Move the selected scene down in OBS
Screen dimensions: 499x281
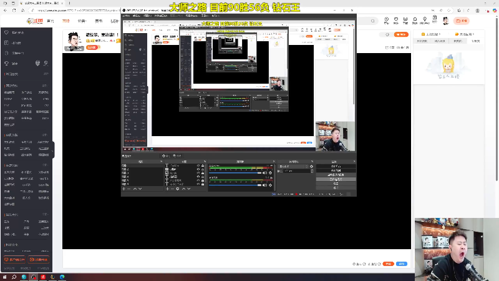(140, 189)
